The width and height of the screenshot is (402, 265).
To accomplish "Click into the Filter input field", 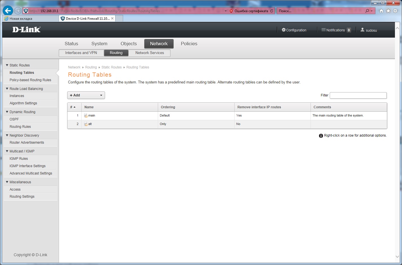I will point(358,95).
